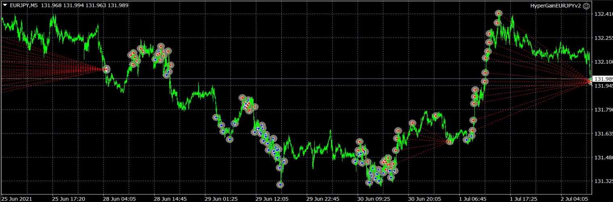The image size is (613, 202).
Task: Open the chart menu triangle beside EURJPY,M5
Action: (4, 5)
